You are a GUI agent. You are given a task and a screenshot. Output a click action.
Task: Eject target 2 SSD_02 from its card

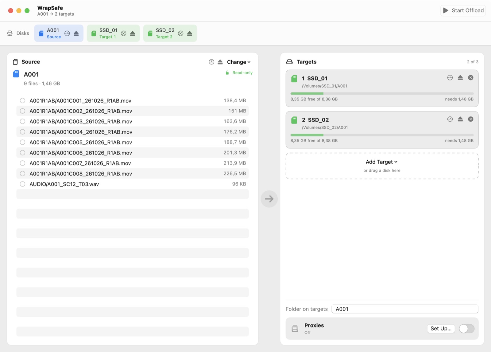pyautogui.click(x=460, y=119)
